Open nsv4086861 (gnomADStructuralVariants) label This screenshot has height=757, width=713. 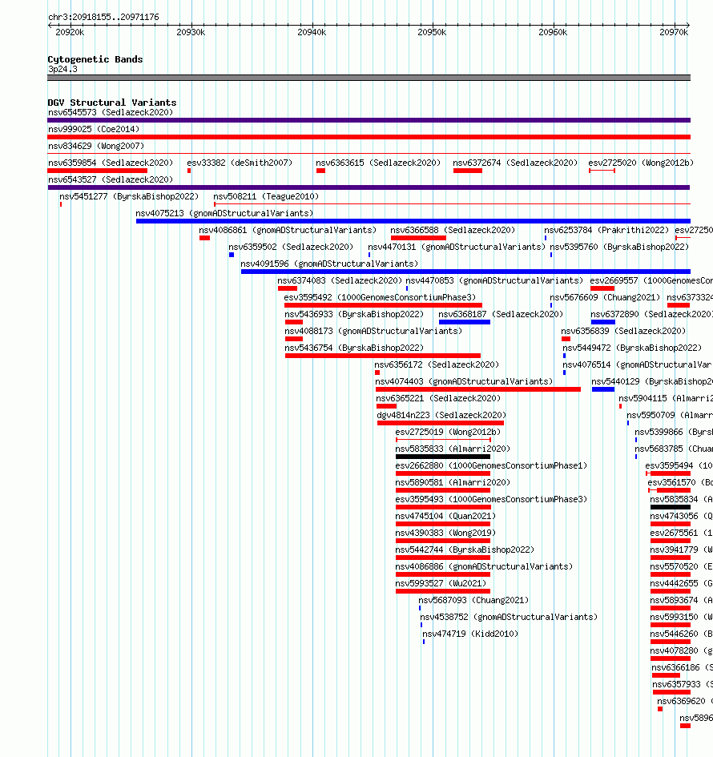pos(288,230)
